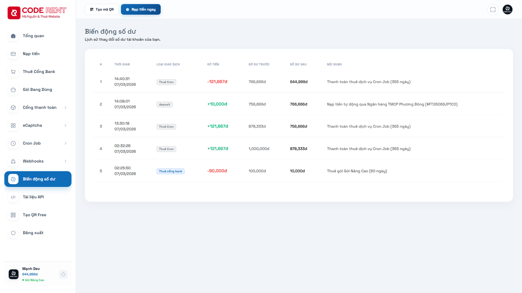Click the Thuê cổng bank badge
The image size is (522, 293).
click(170, 171)
